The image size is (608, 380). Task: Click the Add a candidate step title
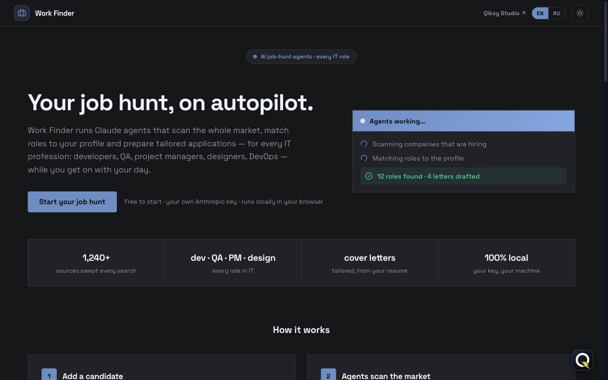pyautogui.click(x=93, y=376)
